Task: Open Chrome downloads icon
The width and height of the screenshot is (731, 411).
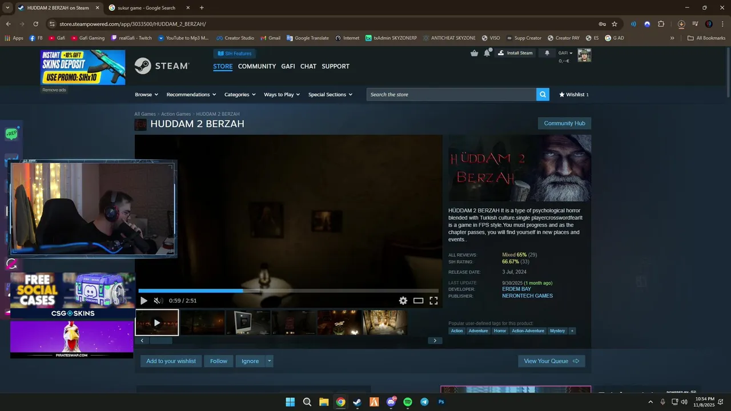Action: [681, 24]
